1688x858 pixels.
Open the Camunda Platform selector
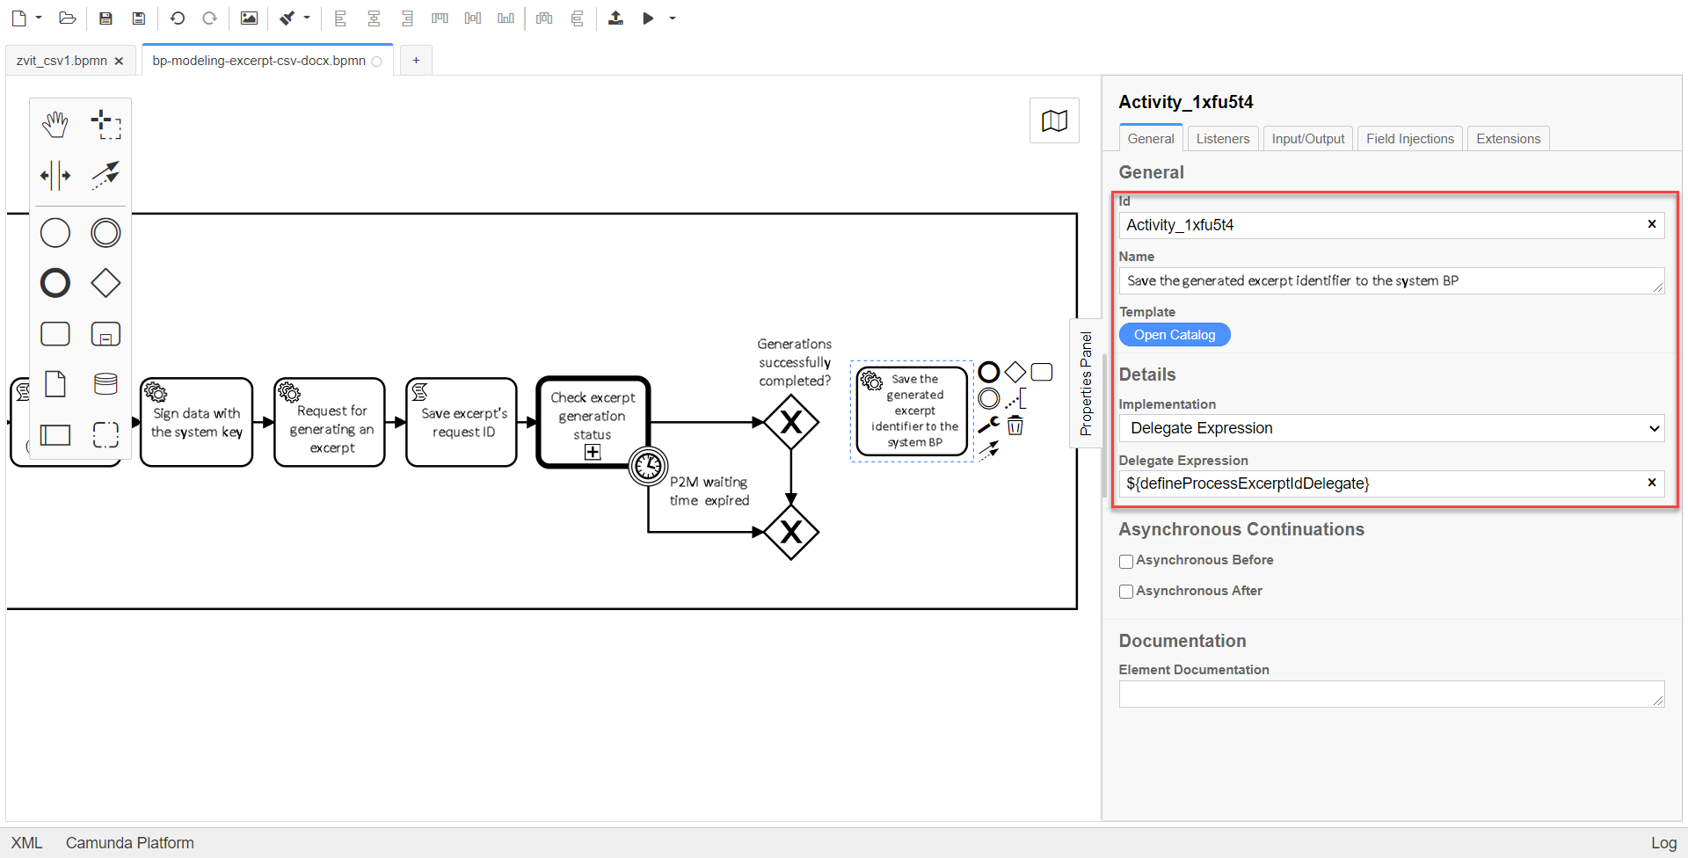tap(130, 842)
